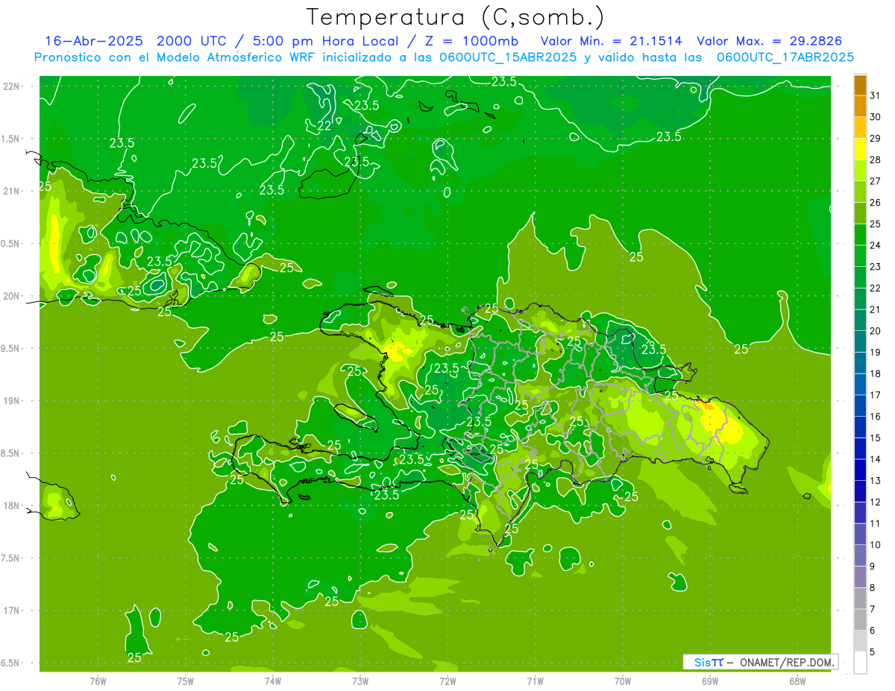Click the "17N" latitude axis label
Screen dimensions: 895x691
(x=12, y=610)
